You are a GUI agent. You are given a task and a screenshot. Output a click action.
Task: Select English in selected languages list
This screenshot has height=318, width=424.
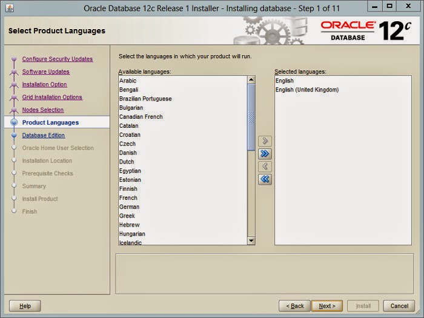(343, 81)
